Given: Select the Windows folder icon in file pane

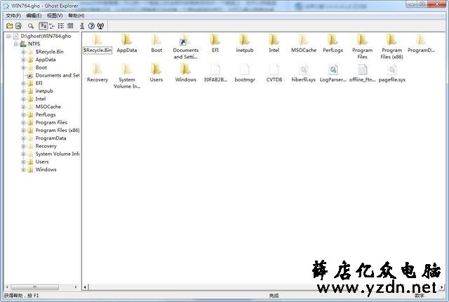Looking at the screenshot, I should pyautogui.click(x=185, y=70).
